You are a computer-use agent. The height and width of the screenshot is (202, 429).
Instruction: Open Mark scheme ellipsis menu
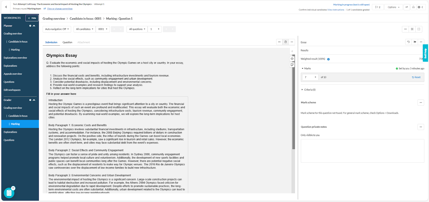pos(421,102)
